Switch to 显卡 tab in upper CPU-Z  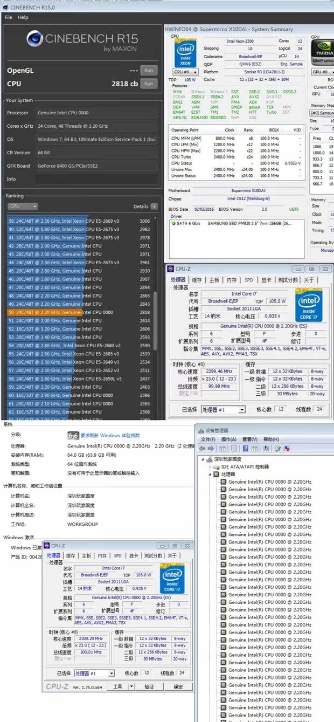tap(266, 280)
